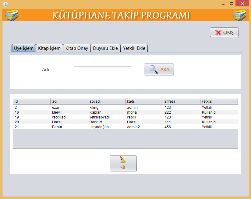Open the Kitap İşlem tab

pyautogui.click(x=50, y=48)
